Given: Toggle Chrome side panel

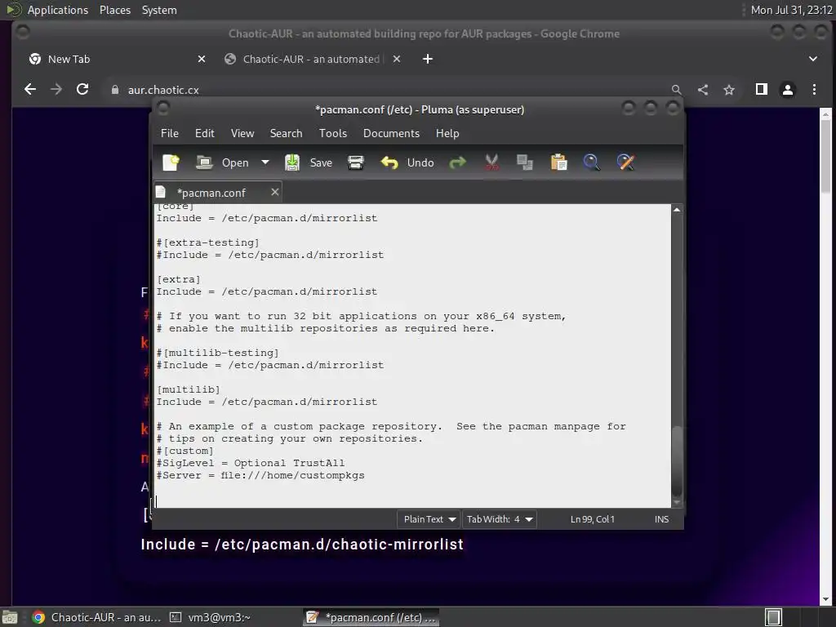Looking at the screenshot, I should point(762,90).
